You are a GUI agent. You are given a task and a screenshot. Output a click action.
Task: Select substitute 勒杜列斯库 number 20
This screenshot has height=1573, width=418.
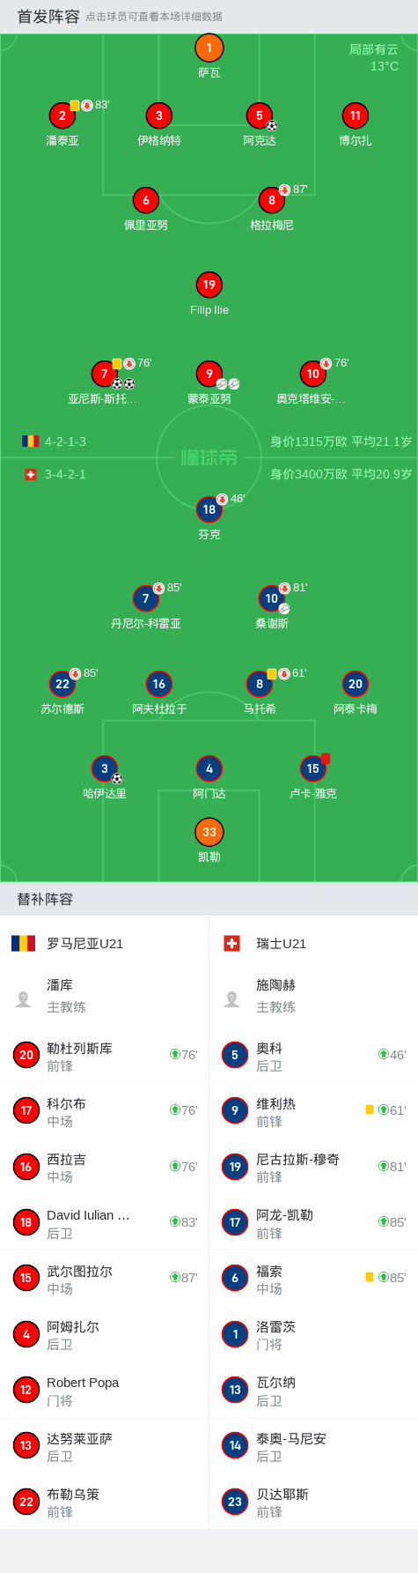pyautogui.click(x=105, y=1055)
